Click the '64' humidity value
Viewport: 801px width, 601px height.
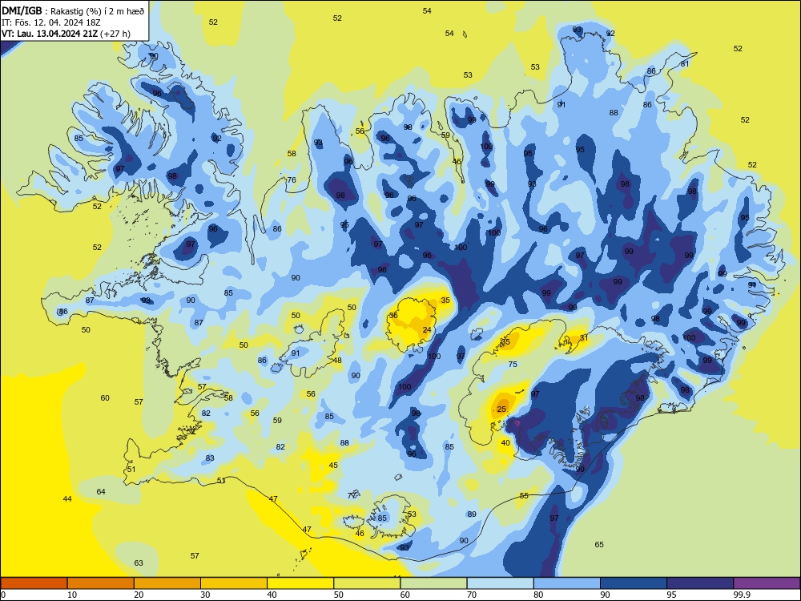point(101,491)
